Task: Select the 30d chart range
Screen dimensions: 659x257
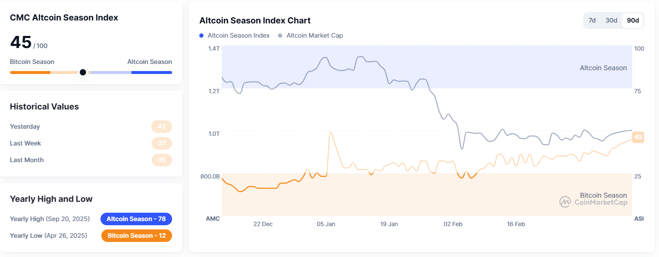Action: (x=611, y=20)
